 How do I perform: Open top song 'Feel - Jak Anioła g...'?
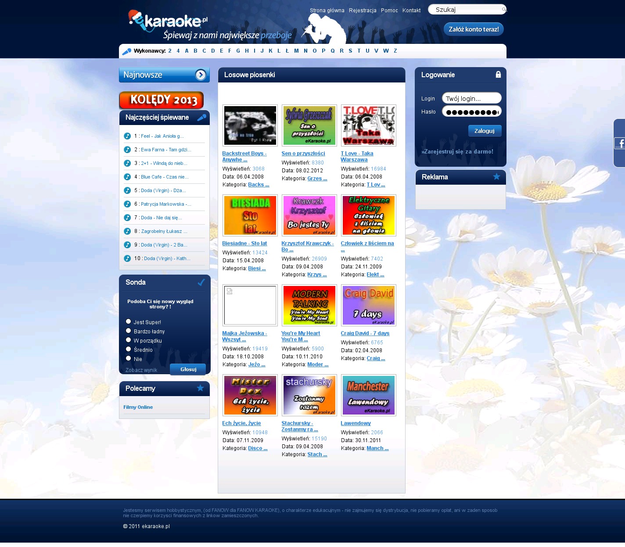(162, 136)
